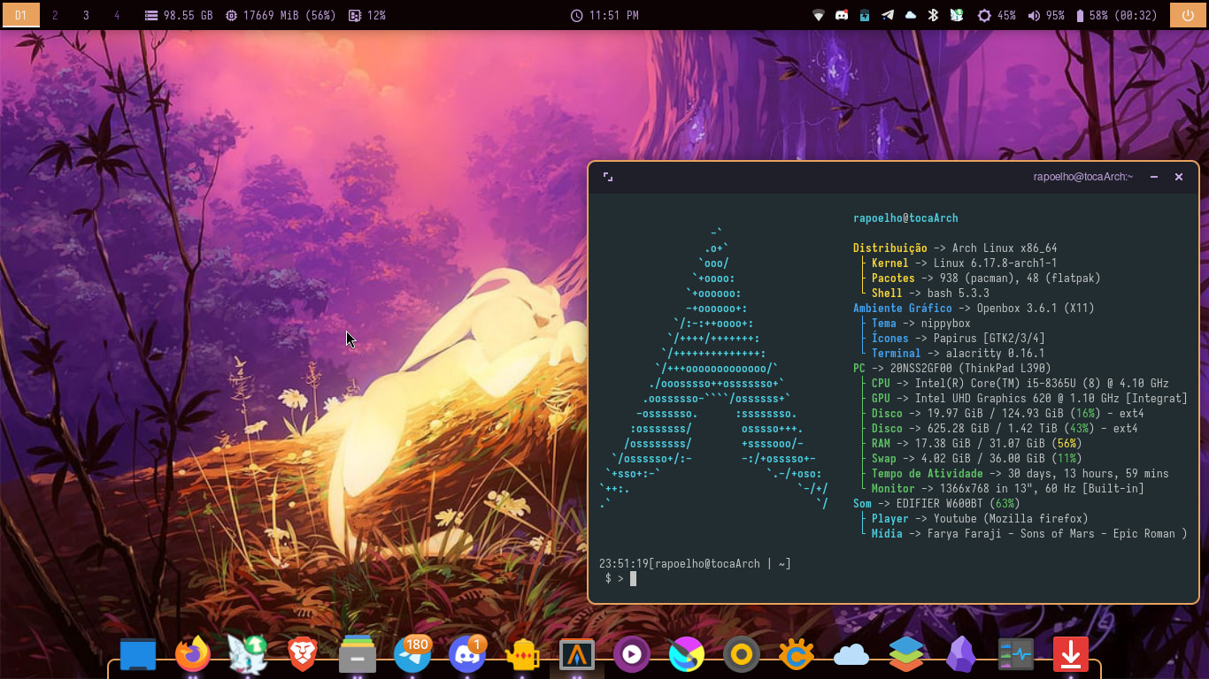
Task: Click the Alacritty terminal dock icon
Action: pos(577,655)
